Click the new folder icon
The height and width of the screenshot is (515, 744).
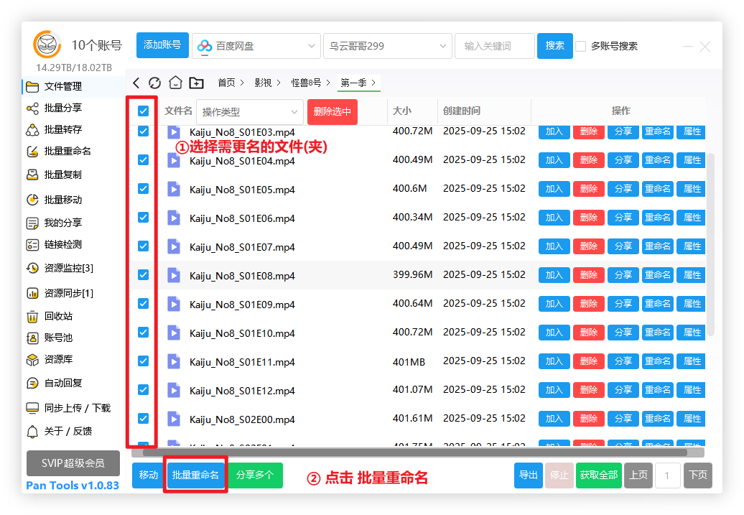point(196,83)
